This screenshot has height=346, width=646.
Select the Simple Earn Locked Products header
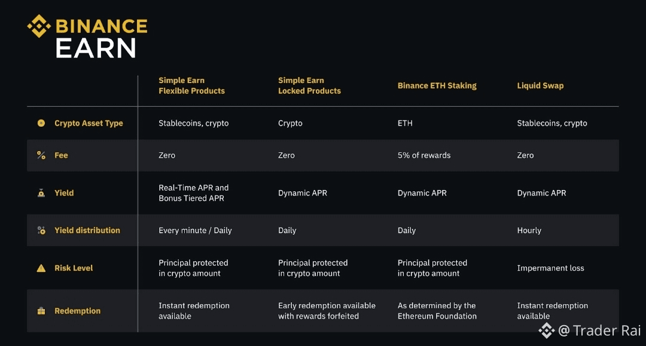[309, 85]
